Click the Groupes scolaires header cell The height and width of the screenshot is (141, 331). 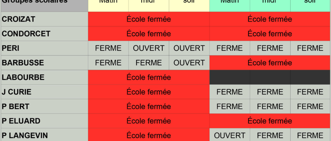click(x=44, y=6)
